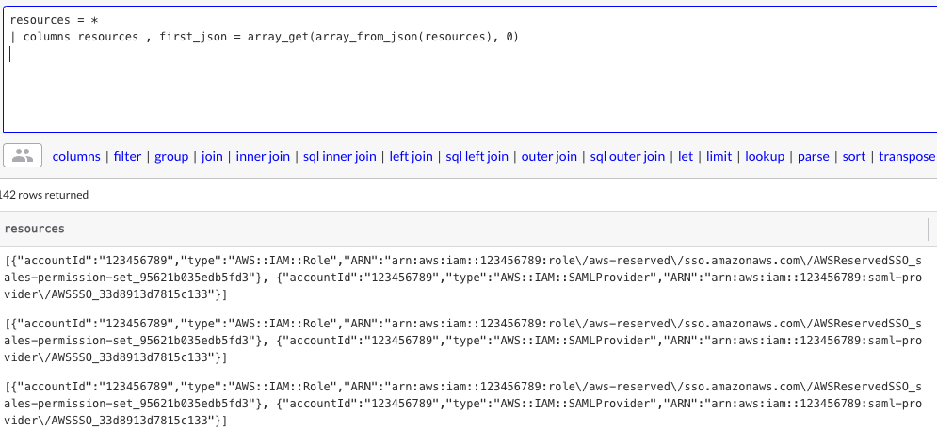
Task: Select the lookup operator link
Action: 765,157
